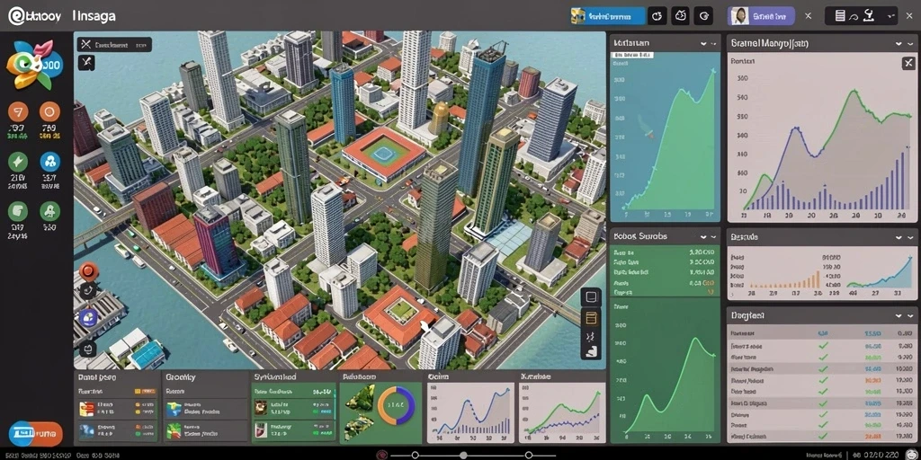Click the orange-blue pill button at bottom left
Viewport: 921px width, 460px height.
(35, 434)
